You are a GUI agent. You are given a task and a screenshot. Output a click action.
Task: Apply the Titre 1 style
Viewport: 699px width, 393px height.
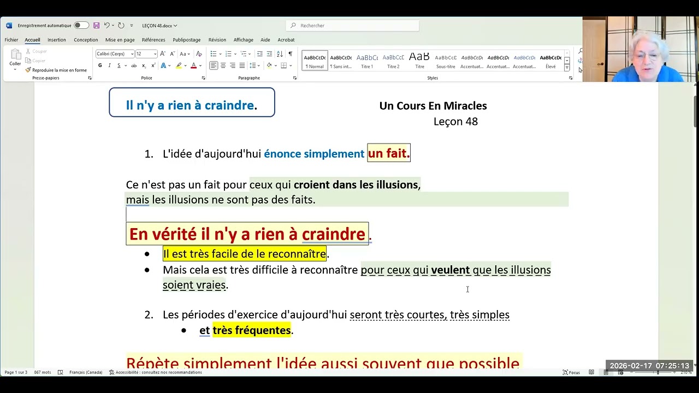[367, 61]
